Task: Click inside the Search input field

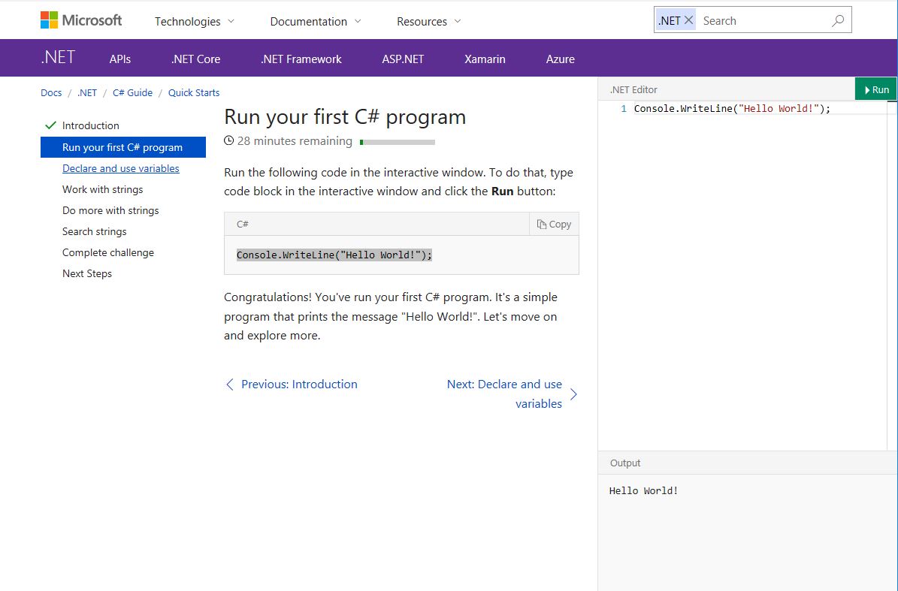Action: tap(759, 21)
